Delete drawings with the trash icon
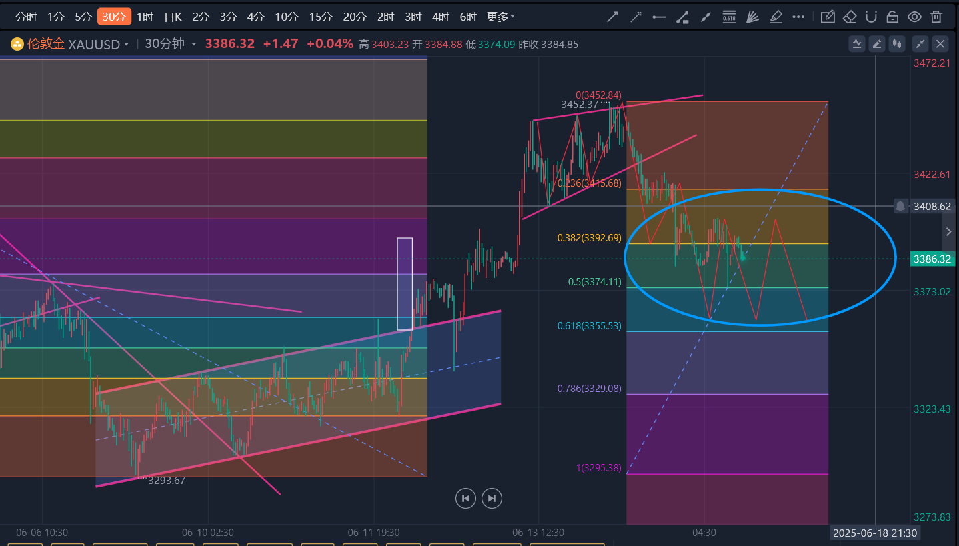 tap(936, 17)
